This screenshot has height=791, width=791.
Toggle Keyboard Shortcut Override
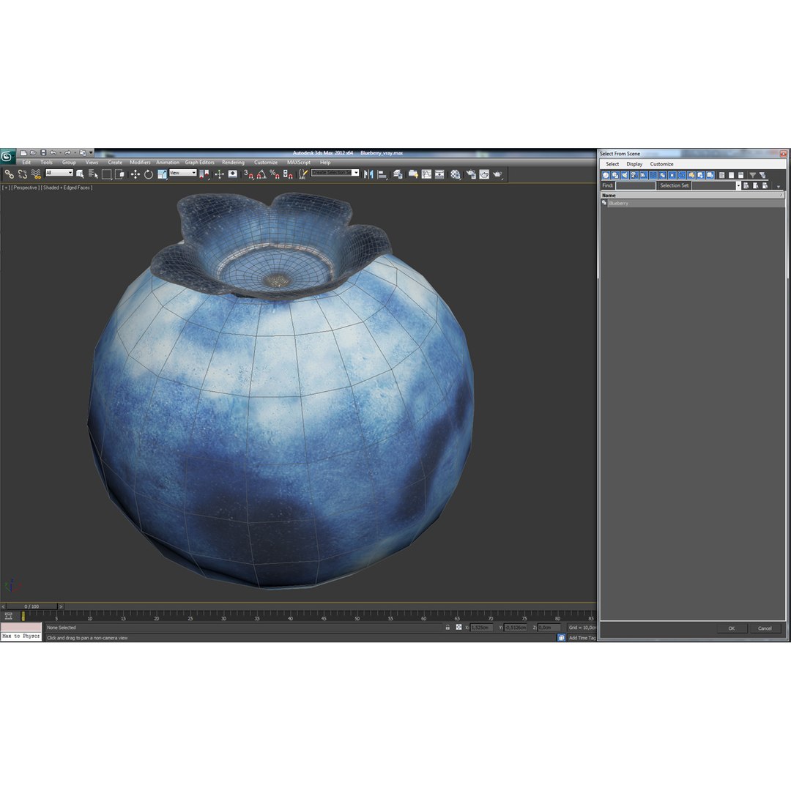coord(233,174)
